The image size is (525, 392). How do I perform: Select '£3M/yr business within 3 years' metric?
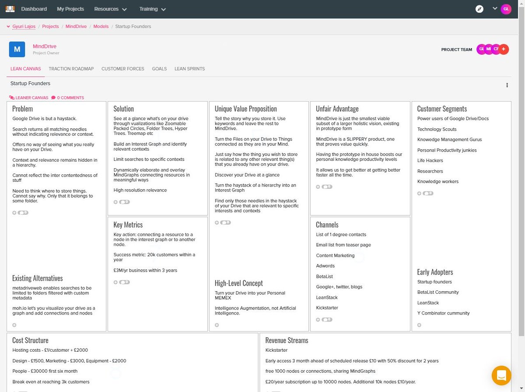[x=145, y=270]
